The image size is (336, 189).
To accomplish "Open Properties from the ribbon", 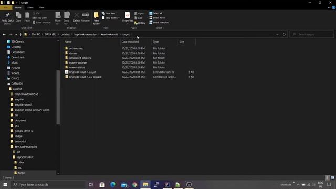I will 128,17.
